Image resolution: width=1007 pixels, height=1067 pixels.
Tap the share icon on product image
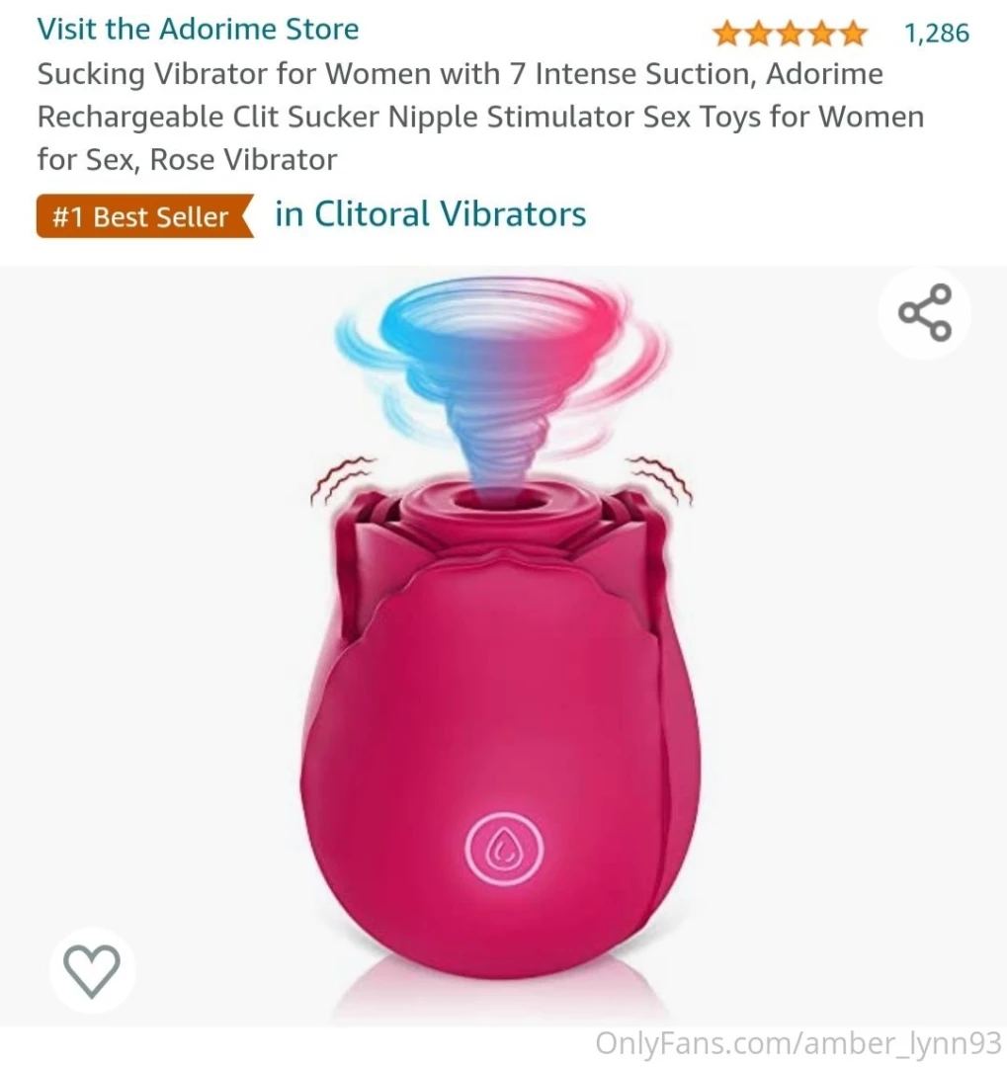pyautogui.click(x=924, y=313)
